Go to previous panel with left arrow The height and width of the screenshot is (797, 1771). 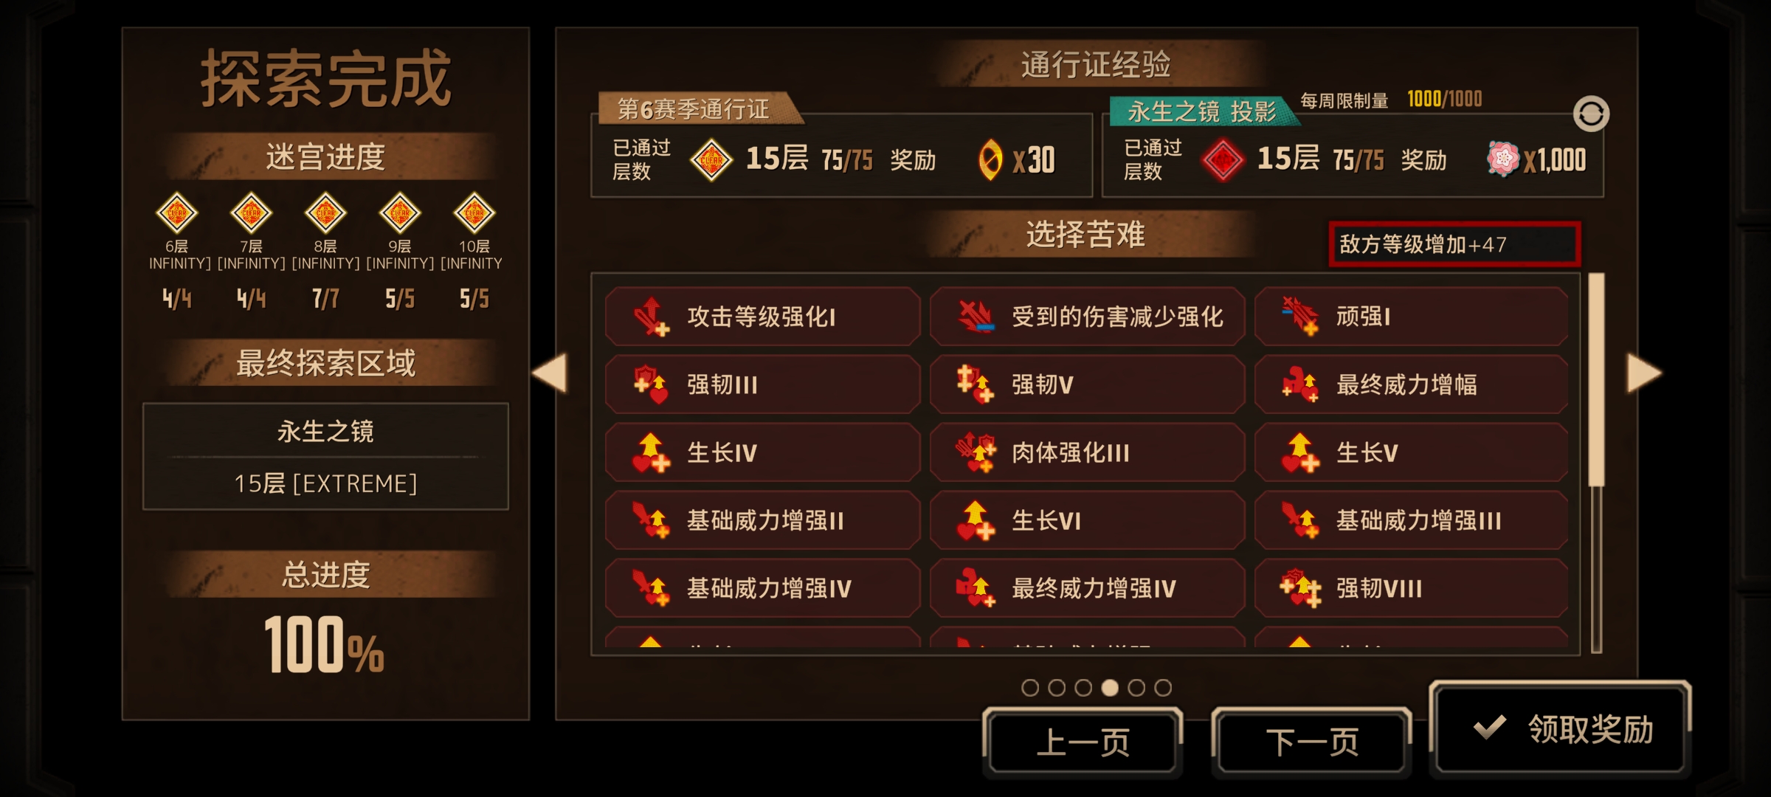pos(550,373)
